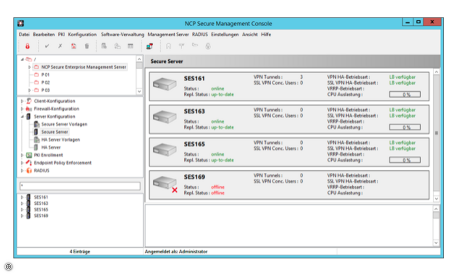Click 'Angemeldet als: Administrator' in status bar
The width and height of the screenshot is (458, 275).
click(x=176, y=252)
